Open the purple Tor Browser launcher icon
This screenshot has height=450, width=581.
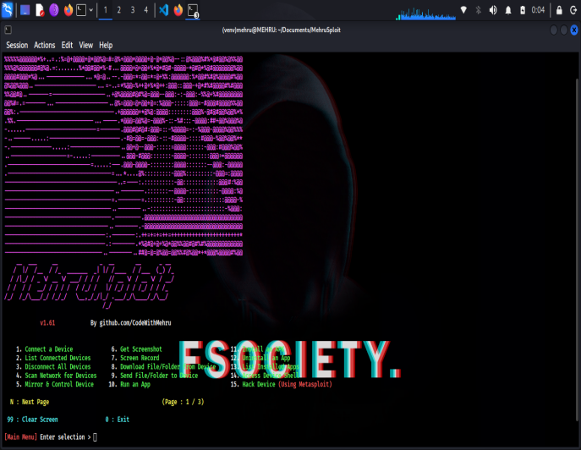pyautogui.click(x=54, y=10)
